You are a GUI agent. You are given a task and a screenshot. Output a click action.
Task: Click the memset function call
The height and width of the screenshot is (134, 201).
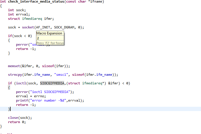(14, 66)
